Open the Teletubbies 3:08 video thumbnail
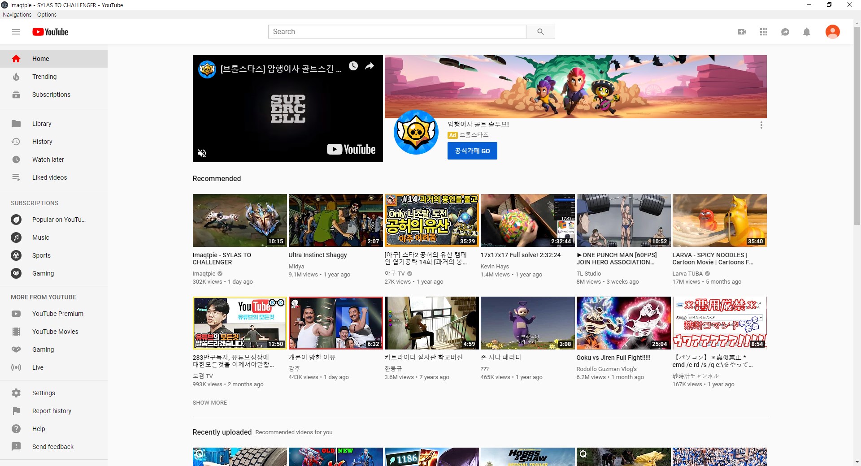This screenshot has height=466, width=861. [527, 323]
